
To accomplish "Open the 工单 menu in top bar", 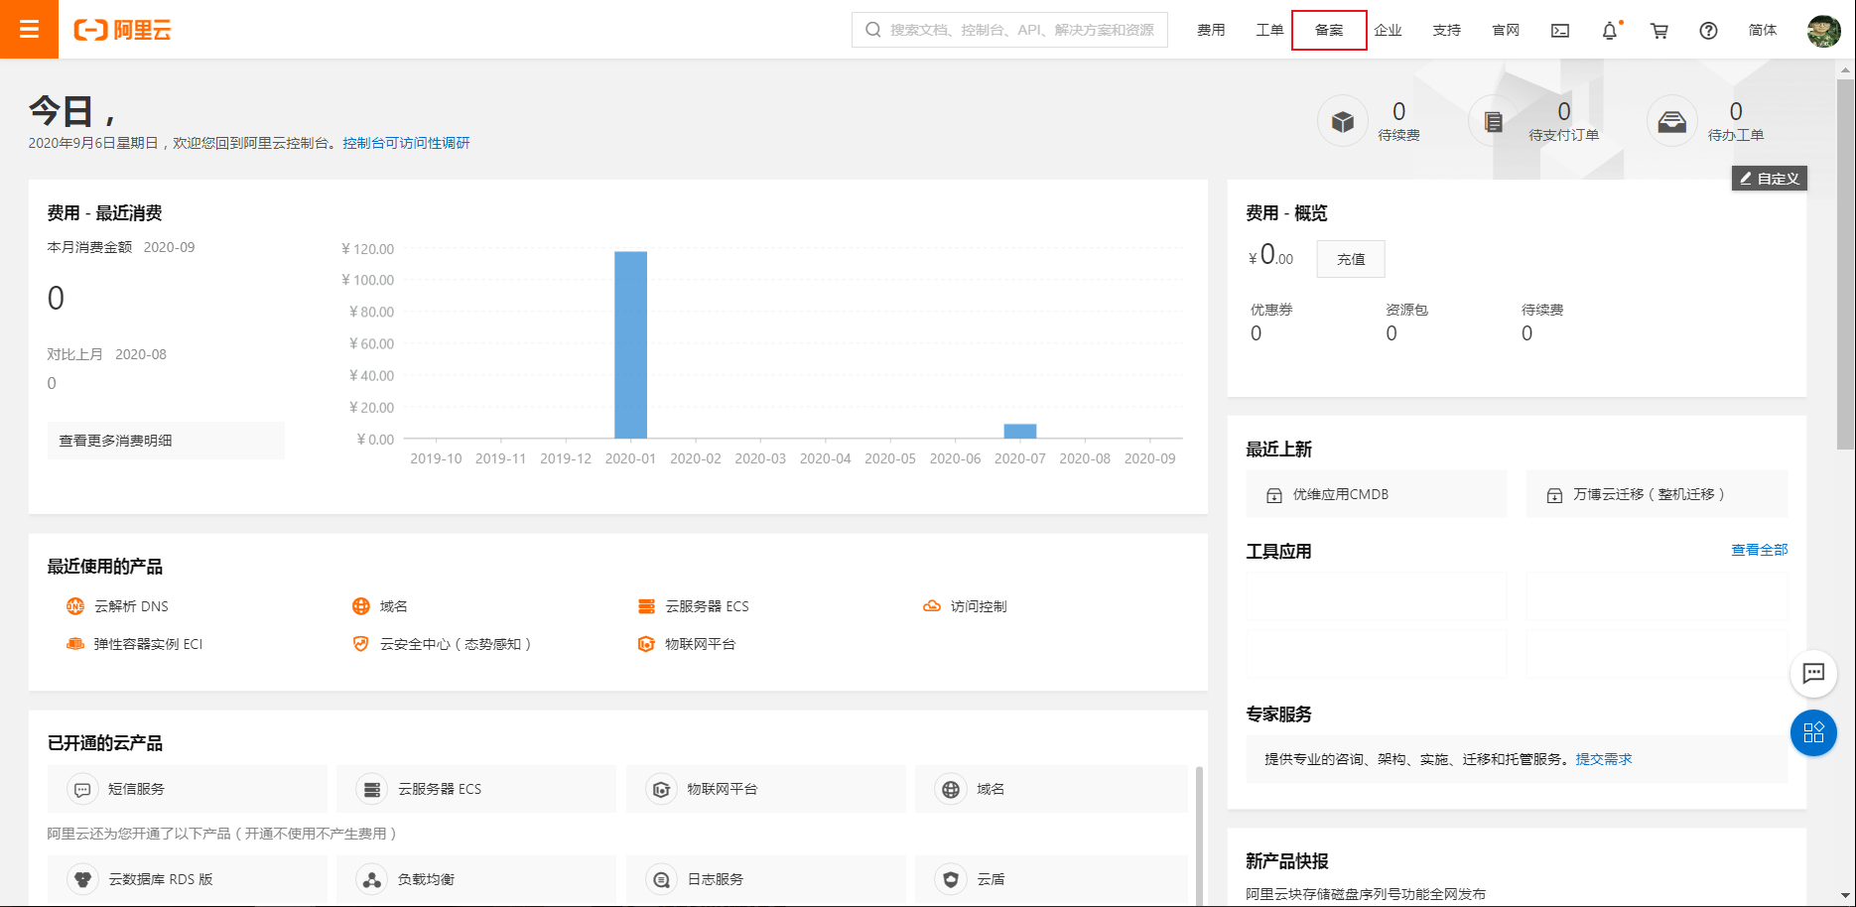I will pyautogui.click(x=1269, y=31).
